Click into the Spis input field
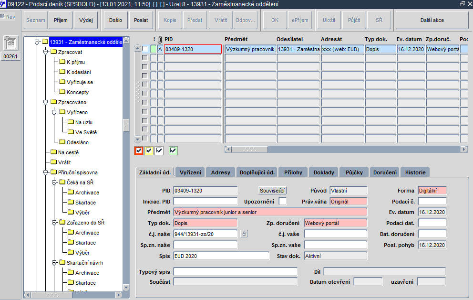The width and height of the screenshot is (473, 300). tap(221, 256)
